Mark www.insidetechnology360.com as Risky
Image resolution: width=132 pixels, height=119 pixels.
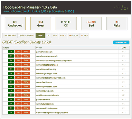[x=26, y=78]
